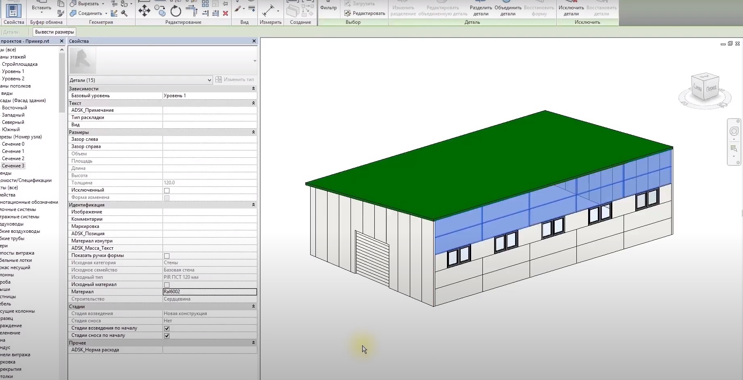This screenshot has width=743, height=380.
Task: Select Уровень 1 in project browser
Action: pos(13,71)
